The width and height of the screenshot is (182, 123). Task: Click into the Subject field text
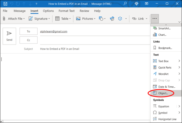pyautogui.click(x=60, y=49)
